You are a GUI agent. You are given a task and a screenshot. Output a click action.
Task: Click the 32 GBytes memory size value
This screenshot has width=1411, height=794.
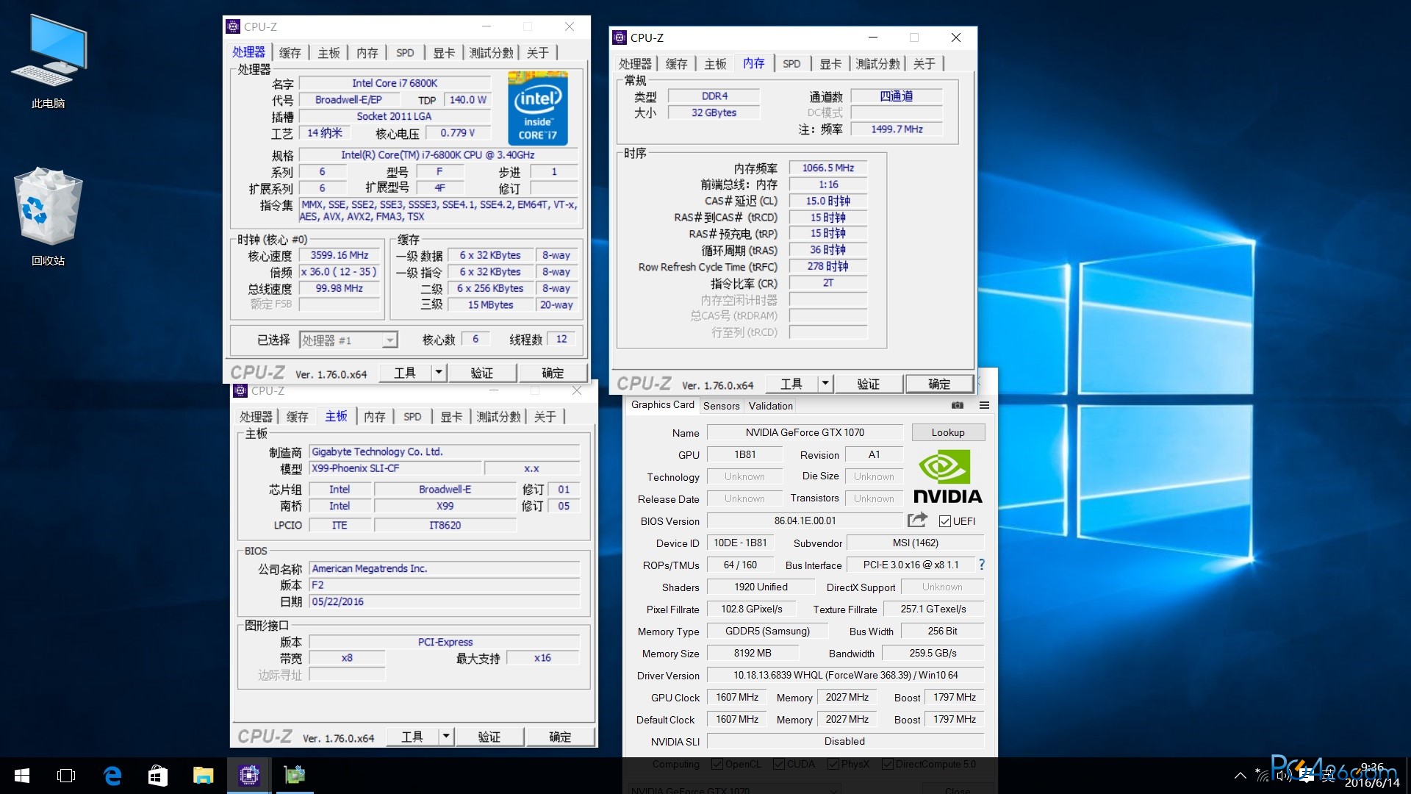point(714,112)
